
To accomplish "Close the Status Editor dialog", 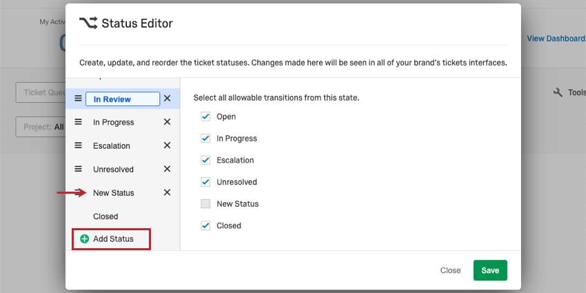I will tap(450, 270).
